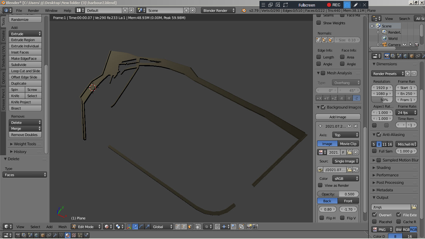The width and height of the screenshot is (425, 239).
Task: Open the Blender Render engine dropdown
Action: click(218, 10)
